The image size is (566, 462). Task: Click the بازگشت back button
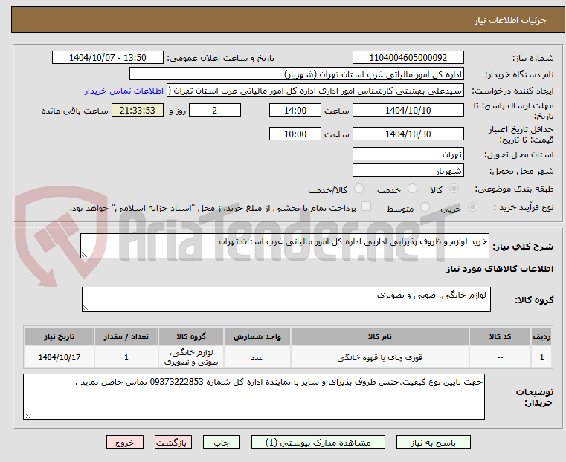[173, 442]
